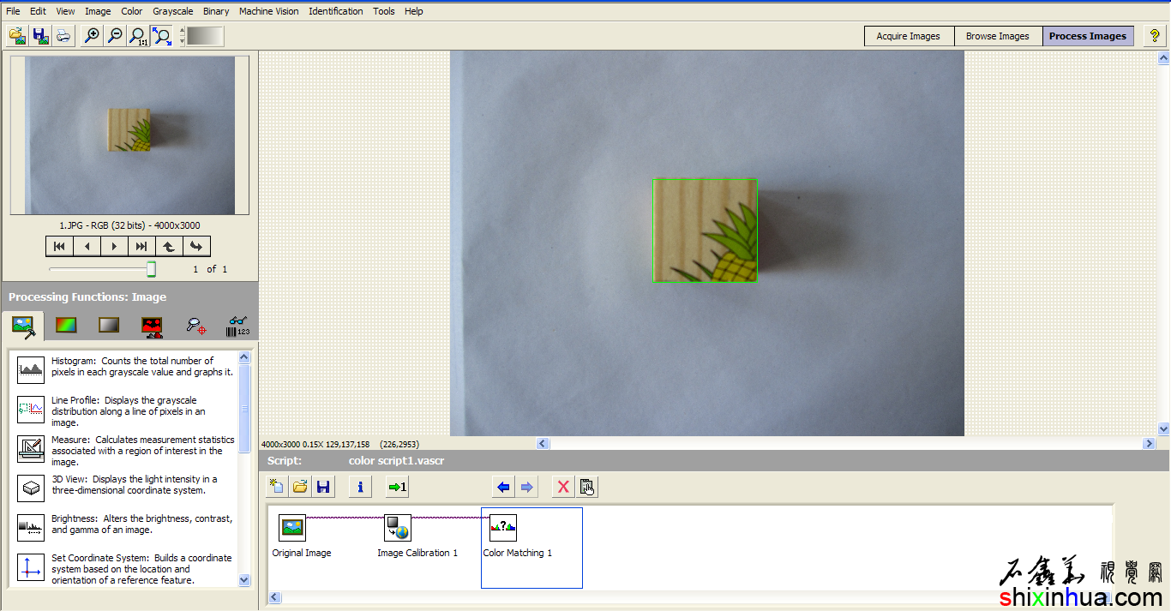Open the Color processing functions palette
1171x611 pixels.
pyautogui.click(x=66, y=326)
